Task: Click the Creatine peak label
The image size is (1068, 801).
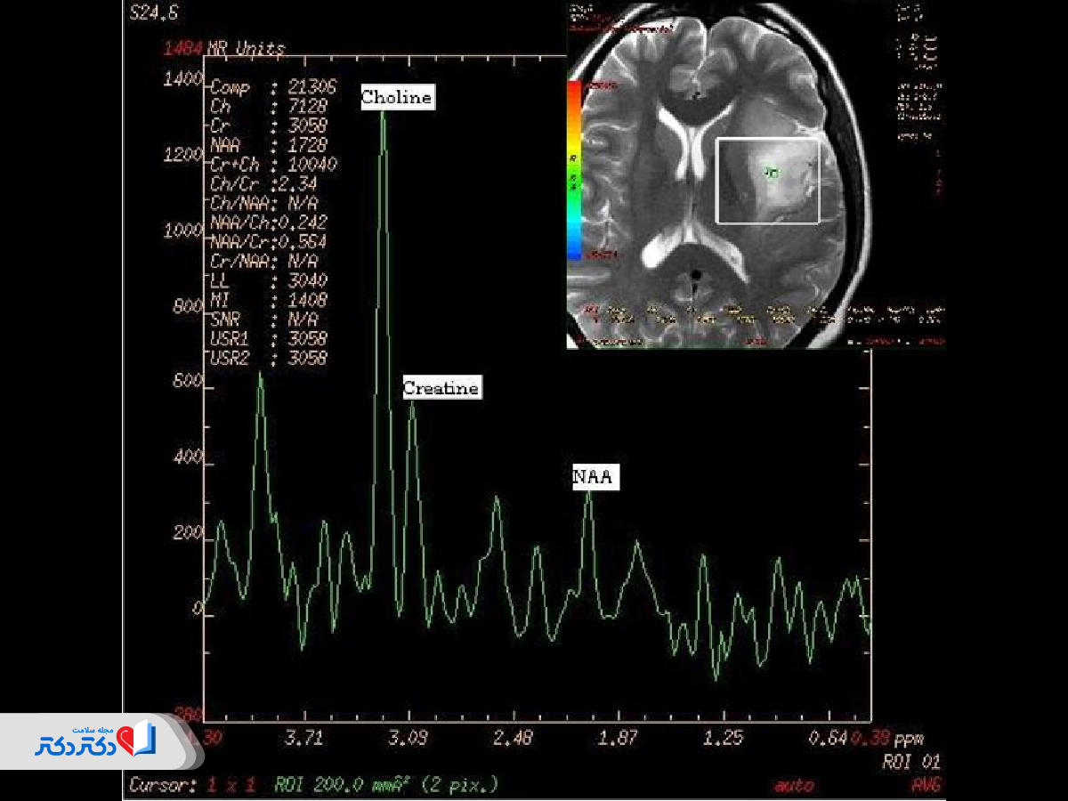Action: (x=441, y=388)
